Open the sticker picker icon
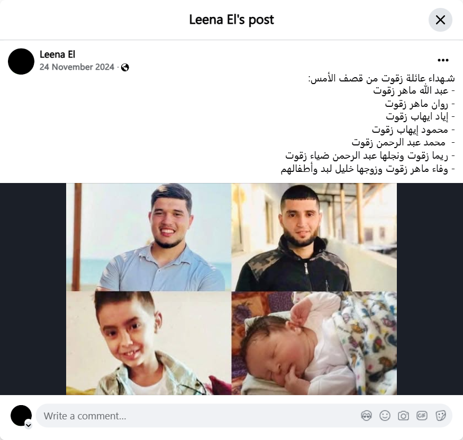 [441, 416]
